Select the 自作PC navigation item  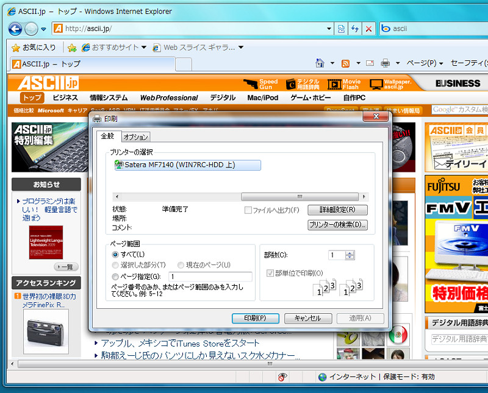(x=354, y=97)
